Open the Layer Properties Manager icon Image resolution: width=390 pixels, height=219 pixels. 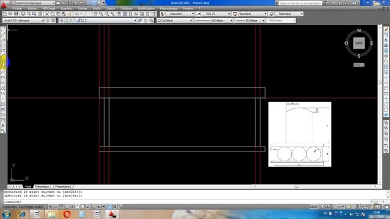(x=61, y=20)
